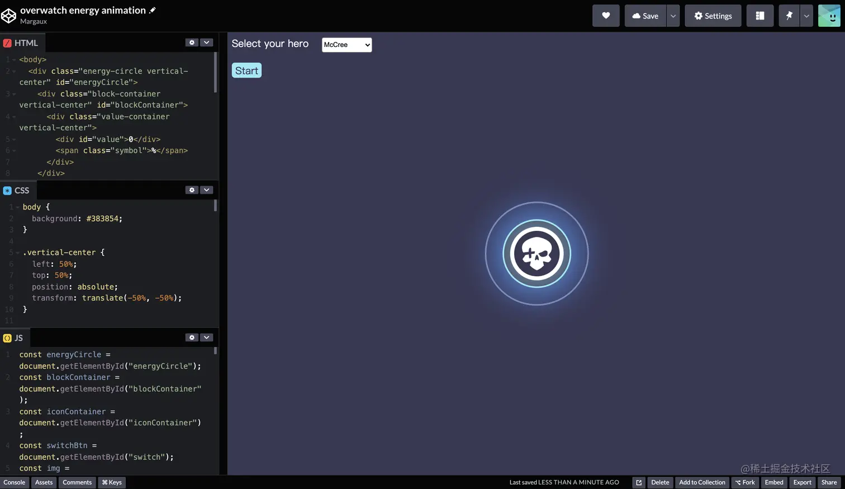The height and width of the screenshot is (489, 845).
Task: Expand the CSS panel options chevron
Action: coord(207,190)
